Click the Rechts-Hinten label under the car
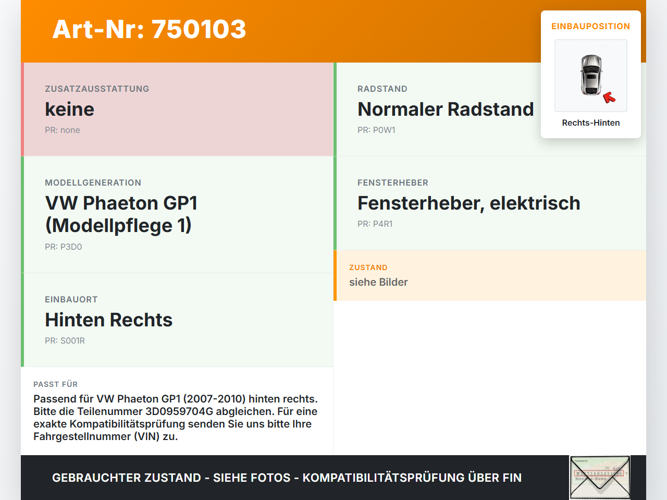 click(591, 123)
